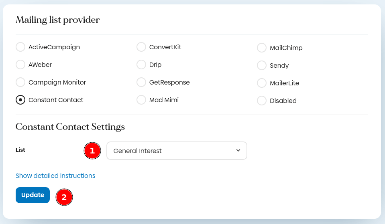Image resolution: width=385 pixels, height=224 pixels.
Task: Click the List field label
Action: [x=20, y=150]
